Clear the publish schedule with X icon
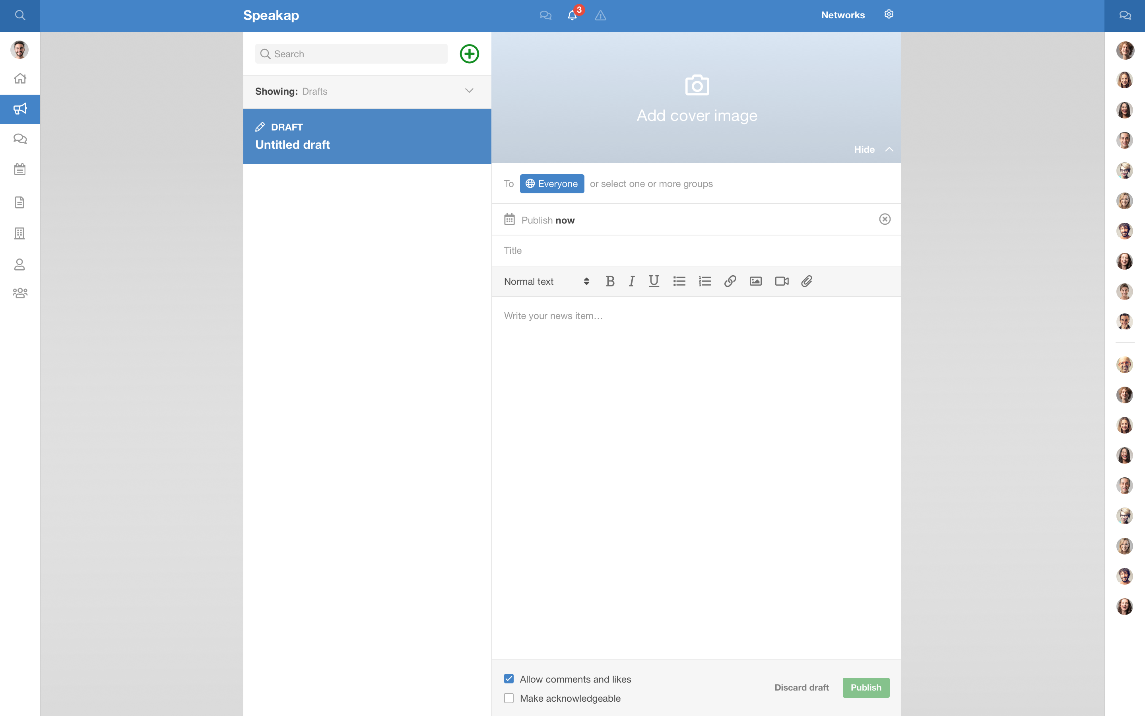The height and width of the screenshot is (716, 1145). coord(885,219)
